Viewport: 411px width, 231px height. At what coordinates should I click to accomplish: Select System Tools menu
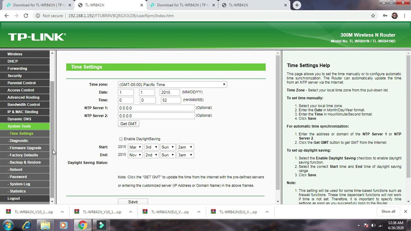[x=25, y=126]
